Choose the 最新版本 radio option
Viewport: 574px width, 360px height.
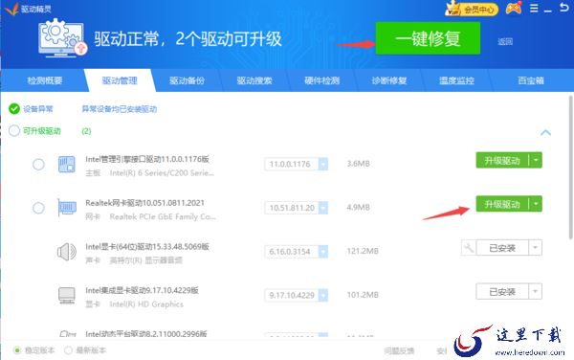68,350
